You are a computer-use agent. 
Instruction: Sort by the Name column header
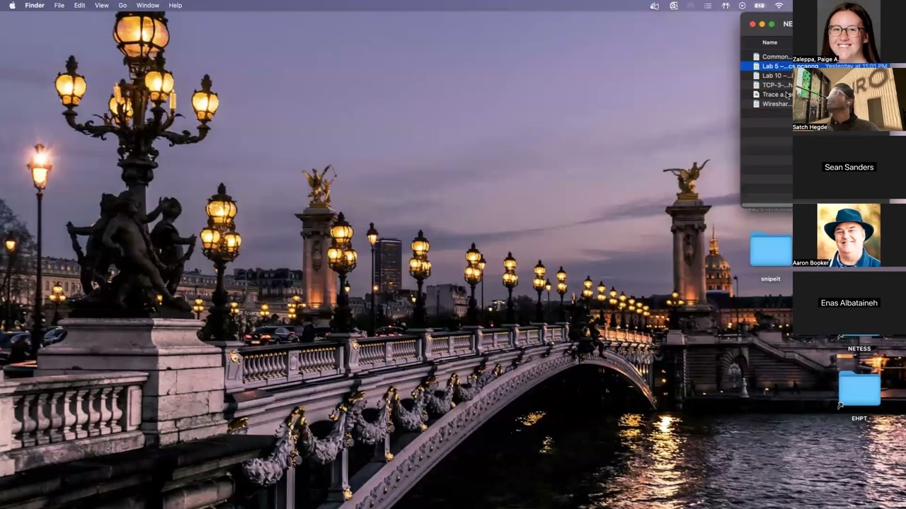tap(769, 42)
